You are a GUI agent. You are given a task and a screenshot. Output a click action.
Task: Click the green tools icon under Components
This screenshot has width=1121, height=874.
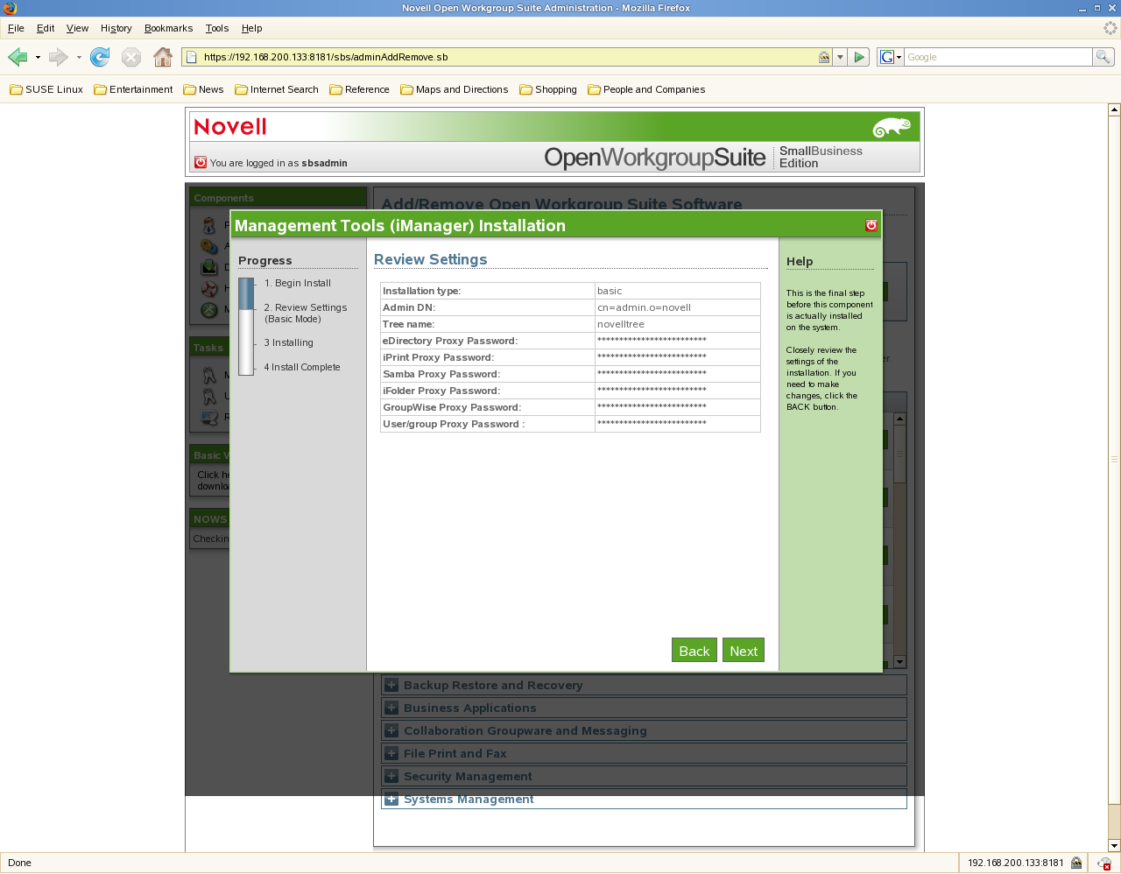[209, 309]
